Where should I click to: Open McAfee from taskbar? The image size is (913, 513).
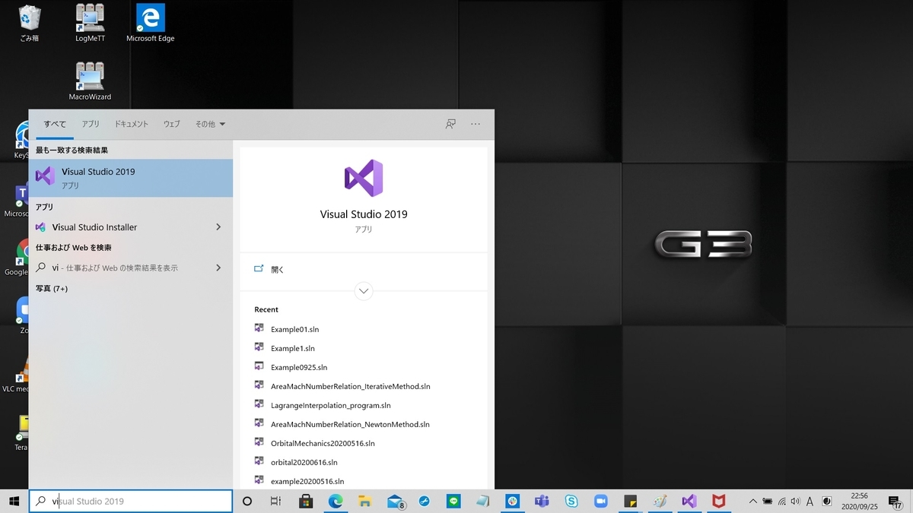pyautogui.click(x=718, y=501)
